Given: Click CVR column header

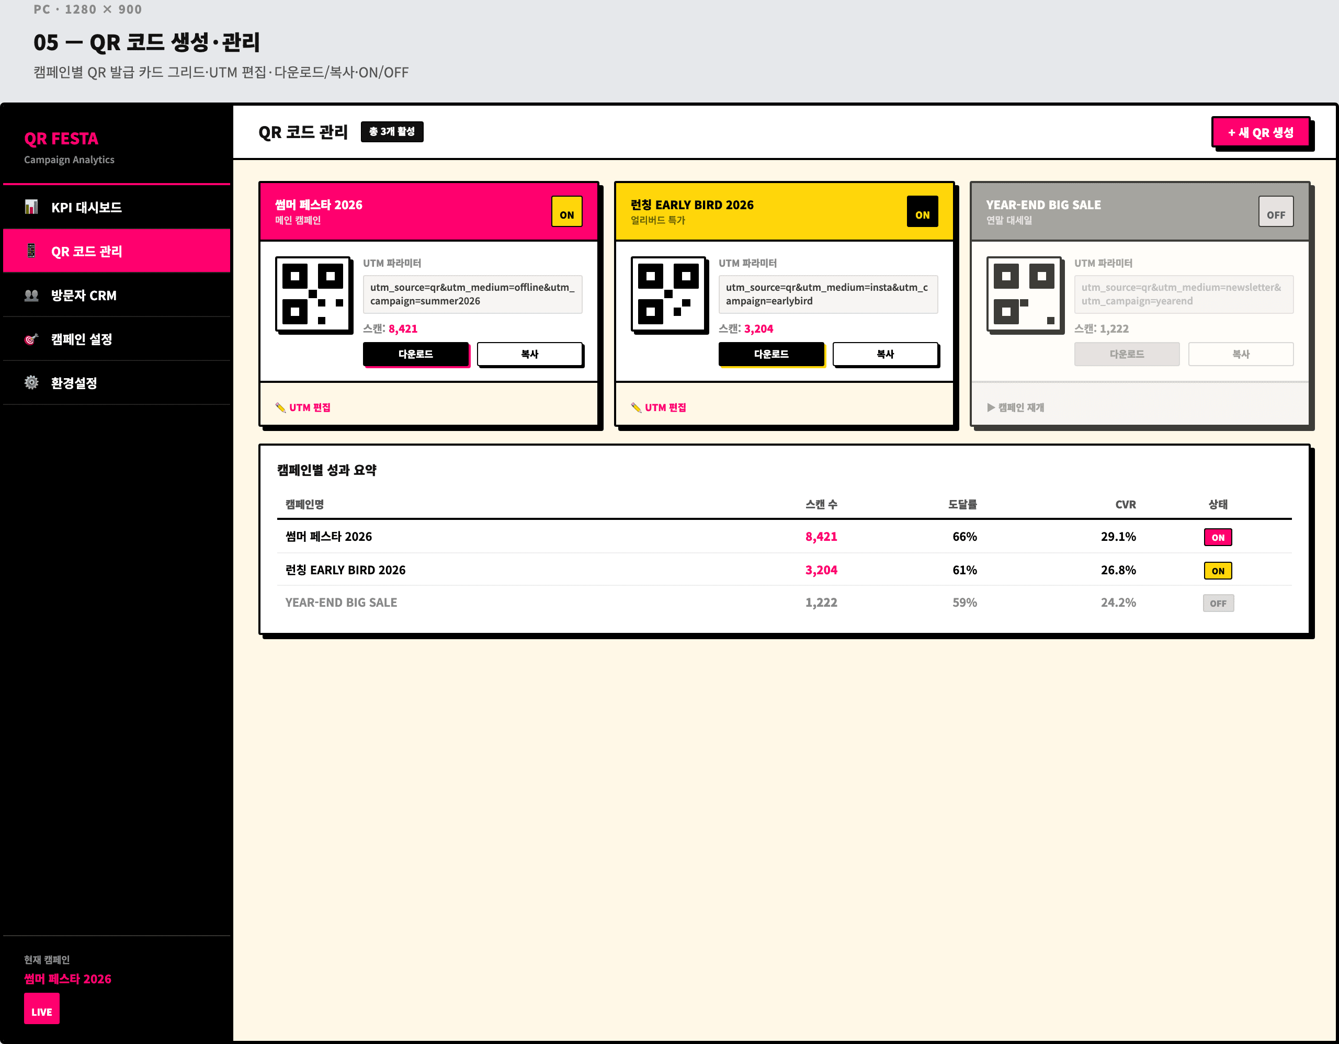Looking at the screenshot, I should click(x=1126, y=504).
